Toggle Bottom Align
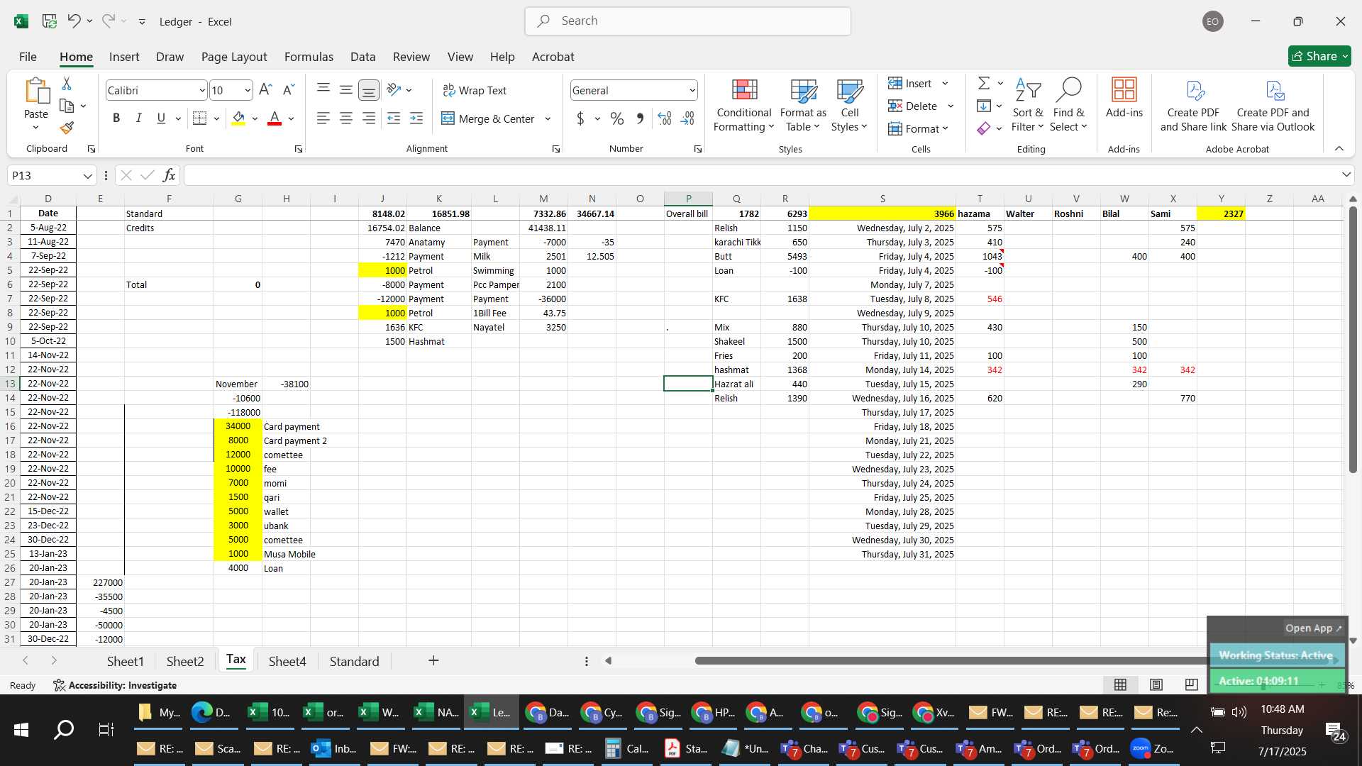The width and height of the screenshot is (1362, 766). (369, 89)
